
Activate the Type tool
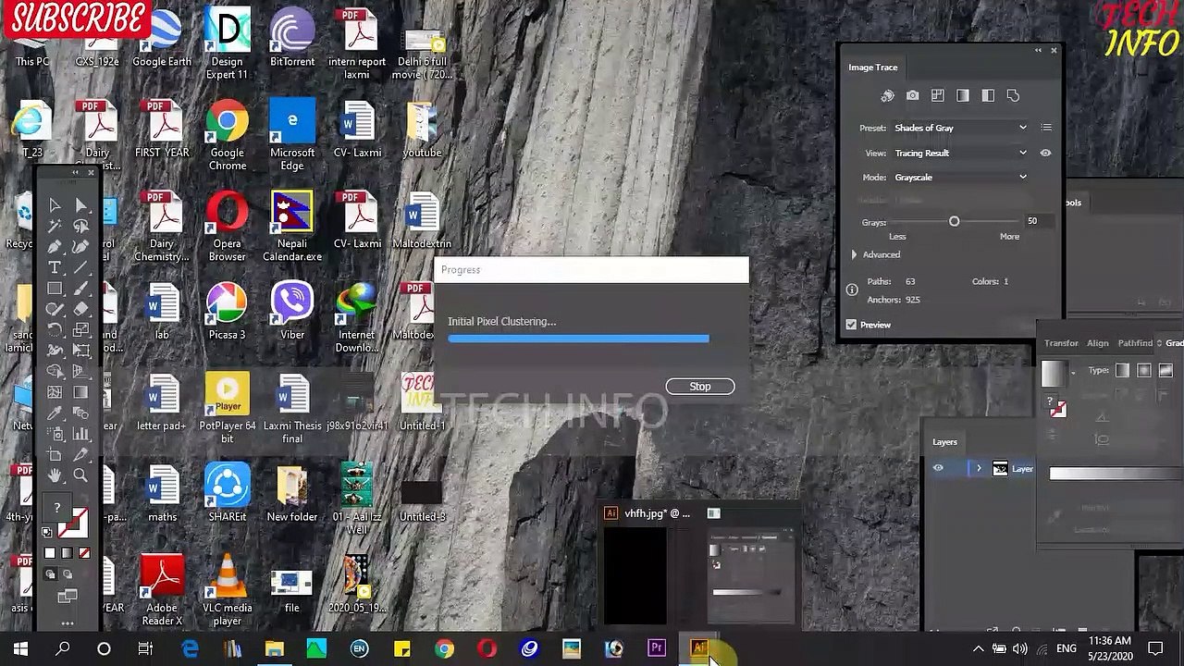coord(55,268)
